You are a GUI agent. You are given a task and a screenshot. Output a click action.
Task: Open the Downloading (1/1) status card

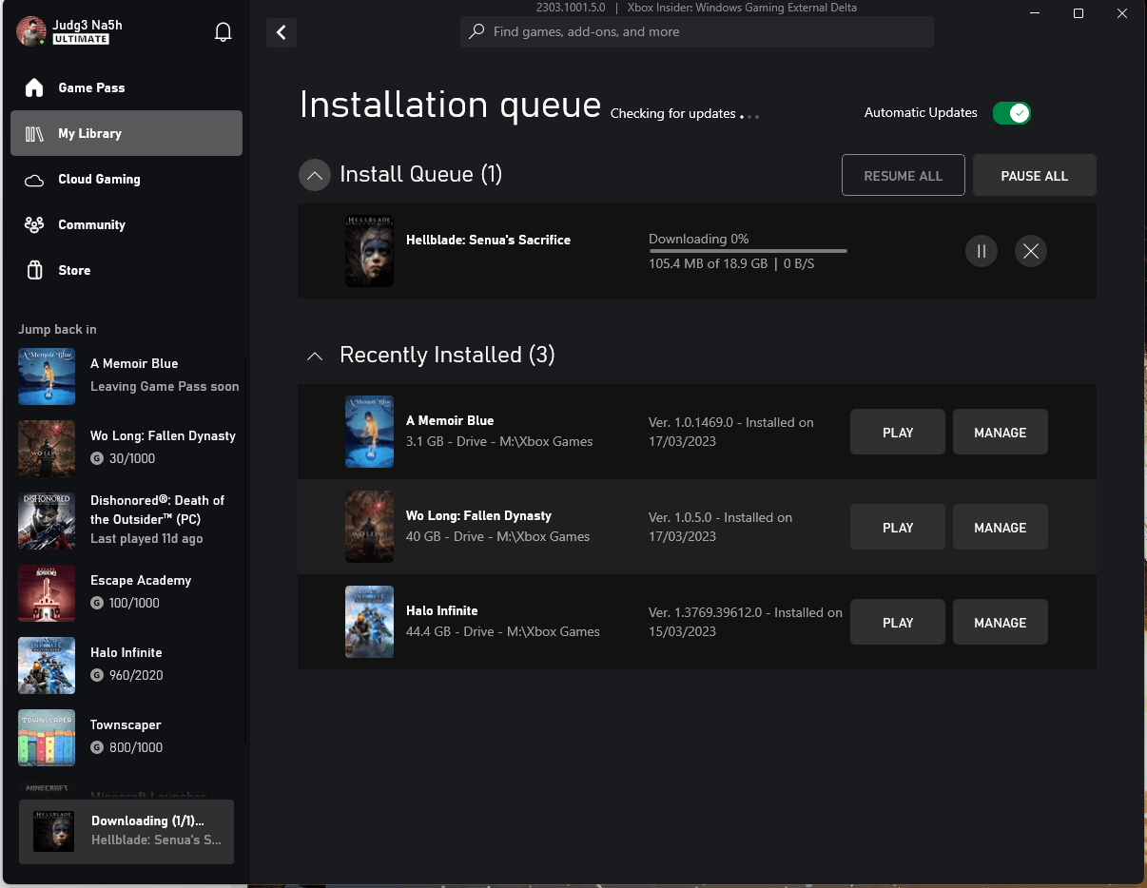click(126, 831)
